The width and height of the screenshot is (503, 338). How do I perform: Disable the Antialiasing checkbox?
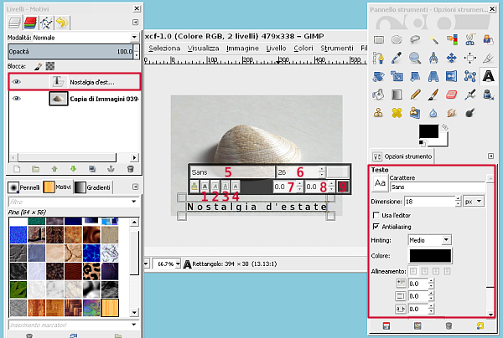(376, 225)
